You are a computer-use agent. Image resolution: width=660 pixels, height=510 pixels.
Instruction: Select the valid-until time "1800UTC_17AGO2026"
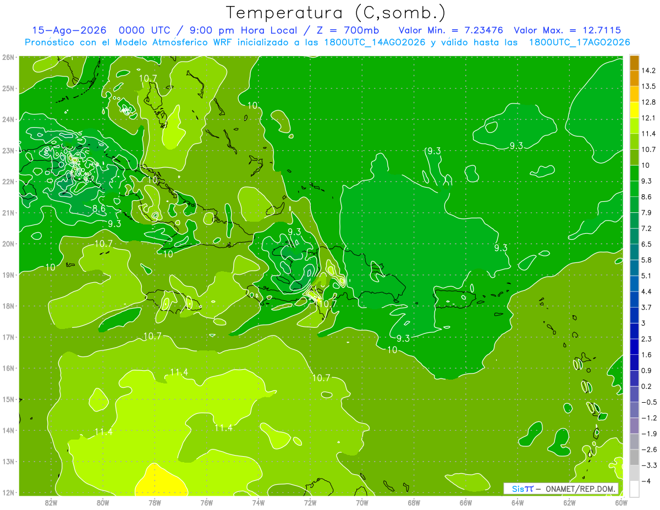click(x=579, y=42)
